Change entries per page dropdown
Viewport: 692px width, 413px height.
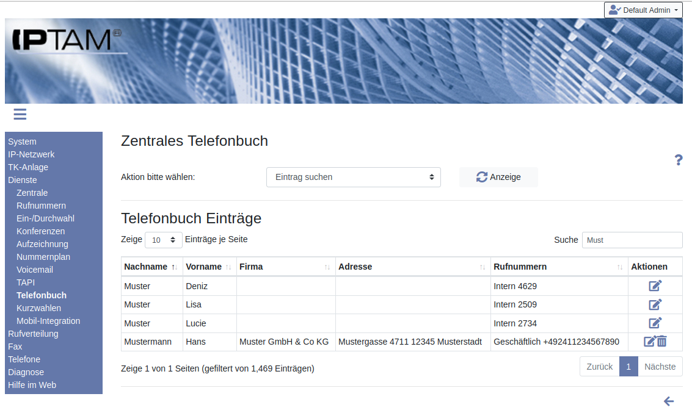163,240
